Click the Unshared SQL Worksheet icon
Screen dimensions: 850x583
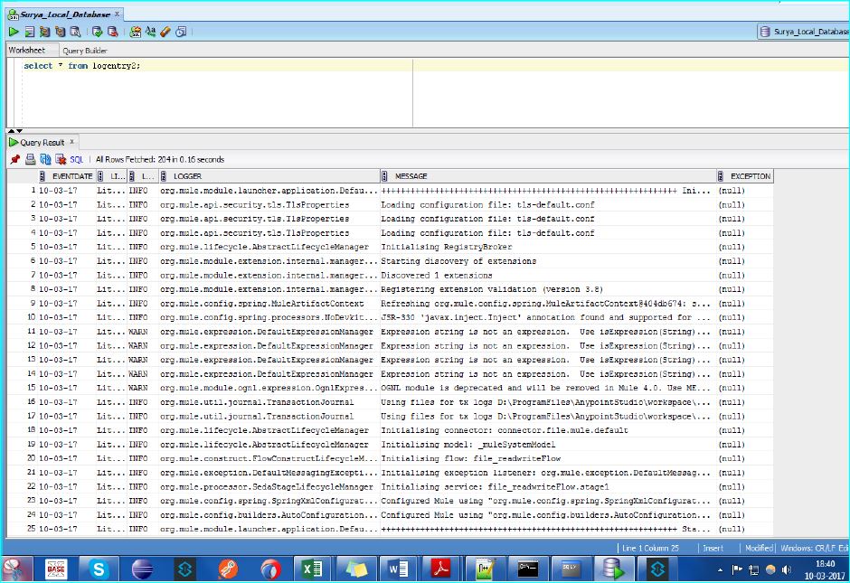point(135,32)
